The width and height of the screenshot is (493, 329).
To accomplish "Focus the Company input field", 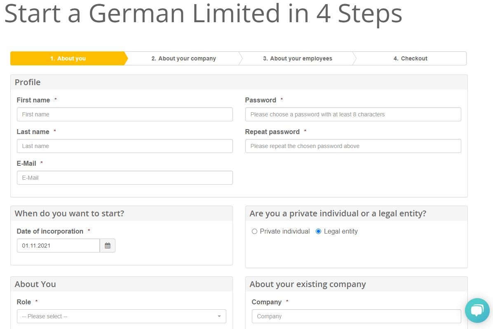I will coord(356,316).
